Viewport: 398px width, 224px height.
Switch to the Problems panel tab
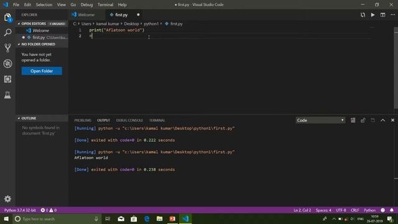[x=83, y=120]
